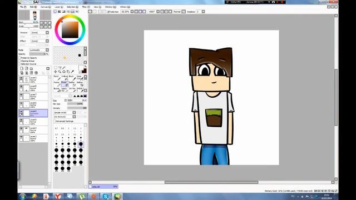The image size is (356, 200).
Task: Swap foreground and background colors
Action: (85, 67)
